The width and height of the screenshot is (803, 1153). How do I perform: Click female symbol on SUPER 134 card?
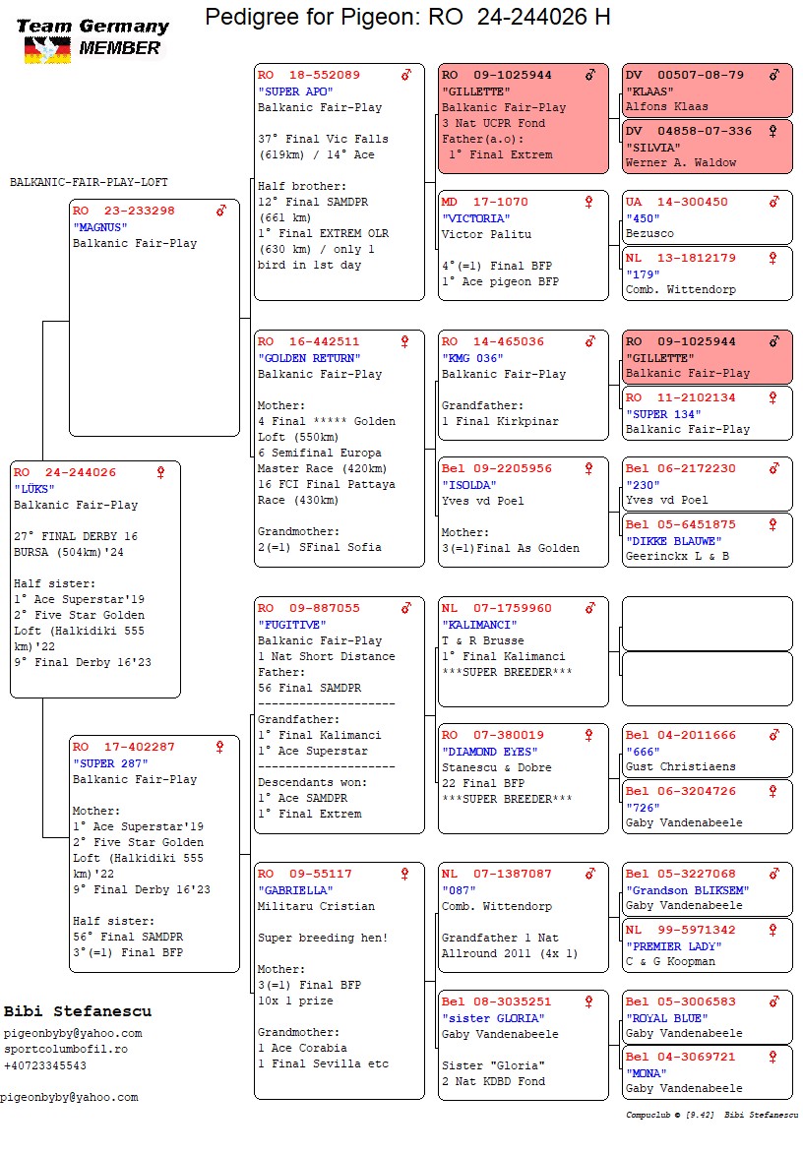[x=772, y=397]
